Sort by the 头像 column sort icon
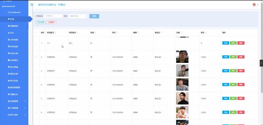263x125 pixels. click(x=181, y=33)
